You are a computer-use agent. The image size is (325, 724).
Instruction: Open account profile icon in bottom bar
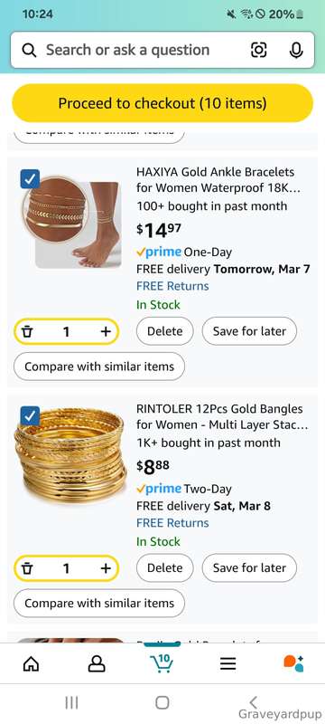click(x=97, y=664)
